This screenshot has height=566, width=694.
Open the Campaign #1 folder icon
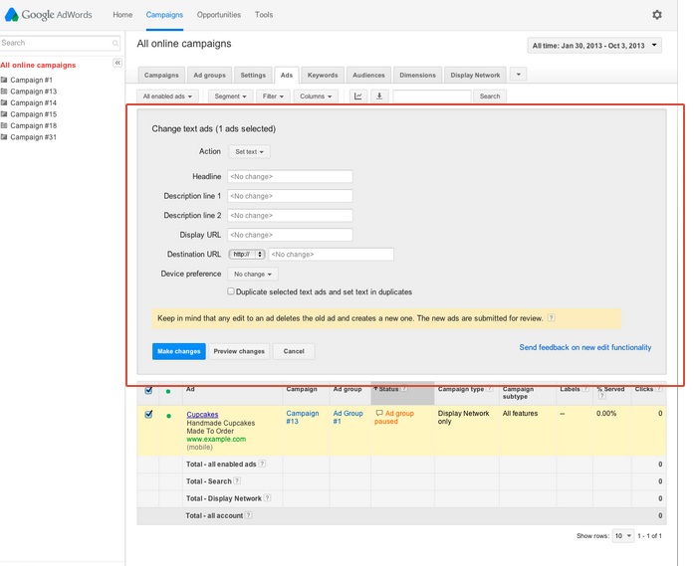pos(4,80)
